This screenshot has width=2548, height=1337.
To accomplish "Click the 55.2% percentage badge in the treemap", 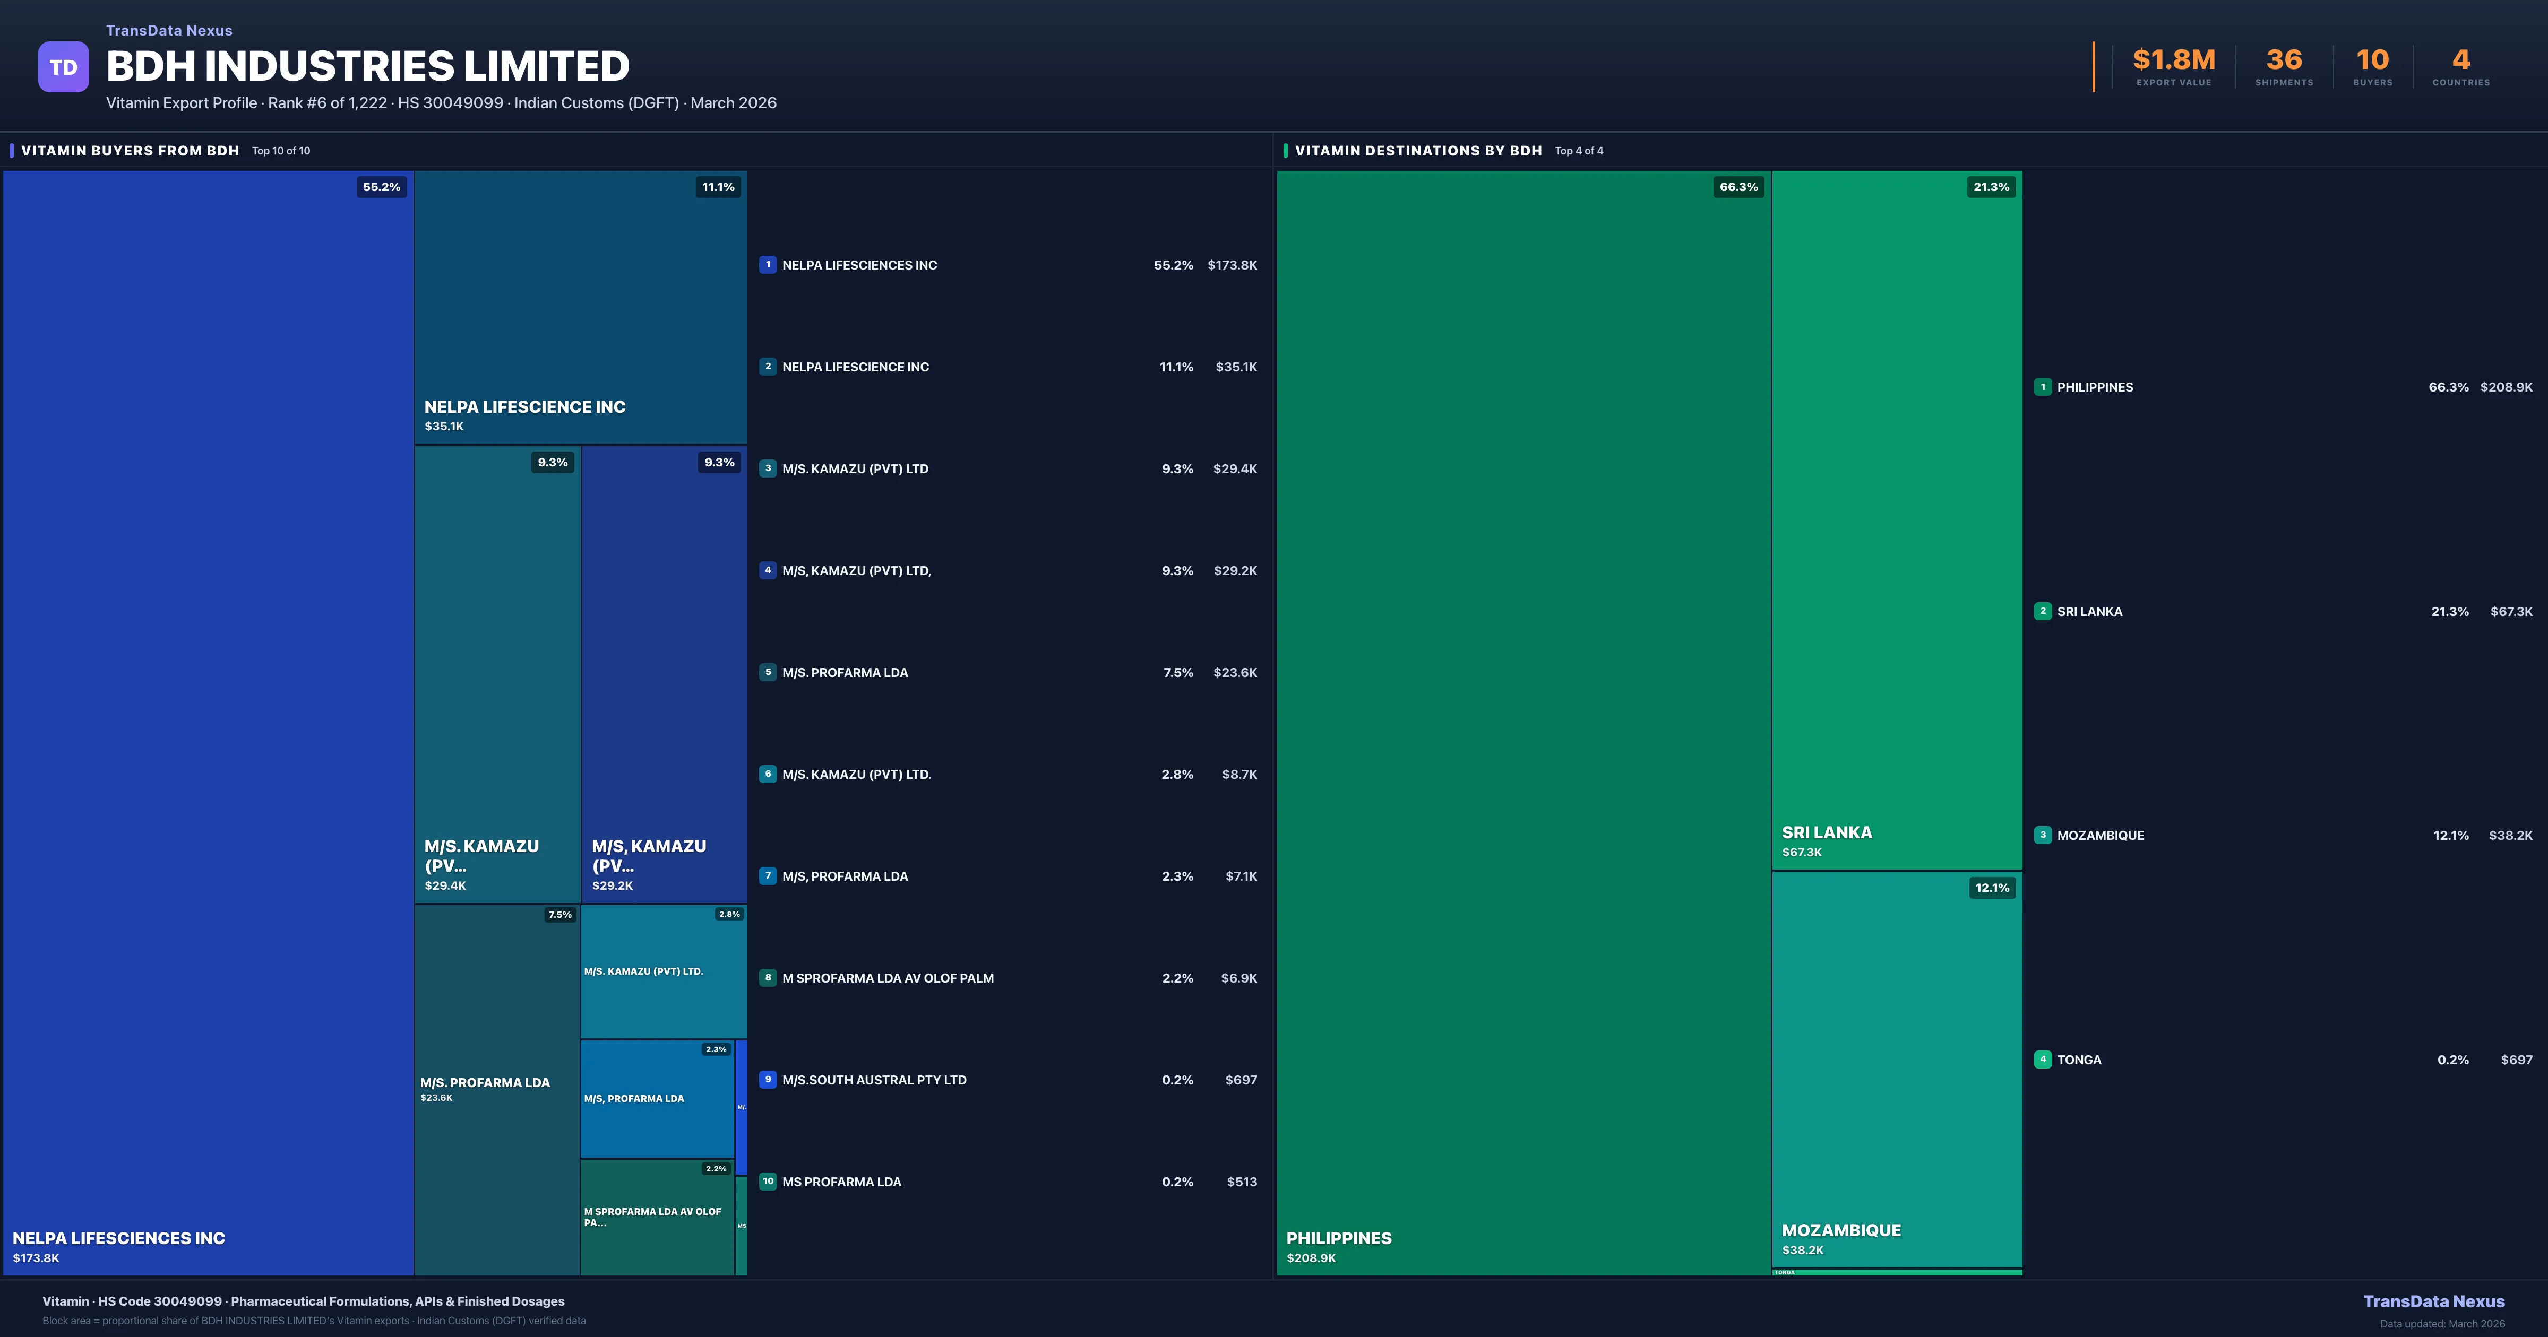I will pyautogui.click(x=382, y=187).
